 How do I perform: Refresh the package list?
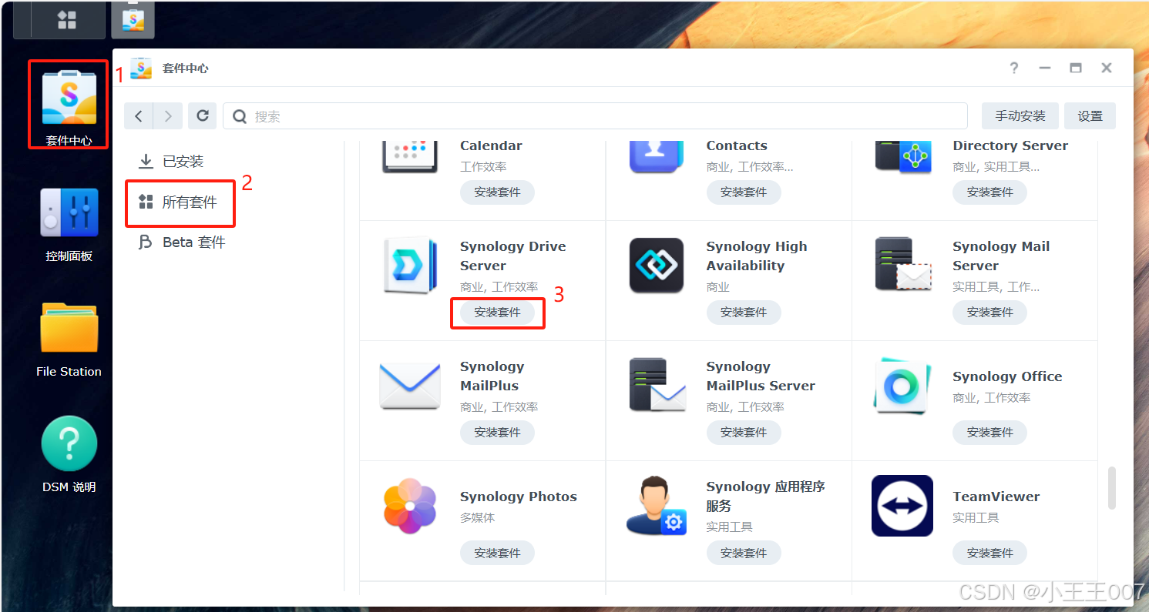click(203, 116)
